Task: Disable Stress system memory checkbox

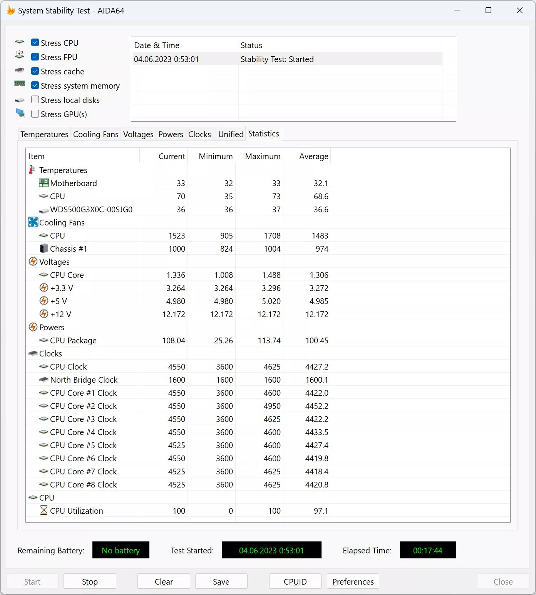Action: (x=35, y=85)
